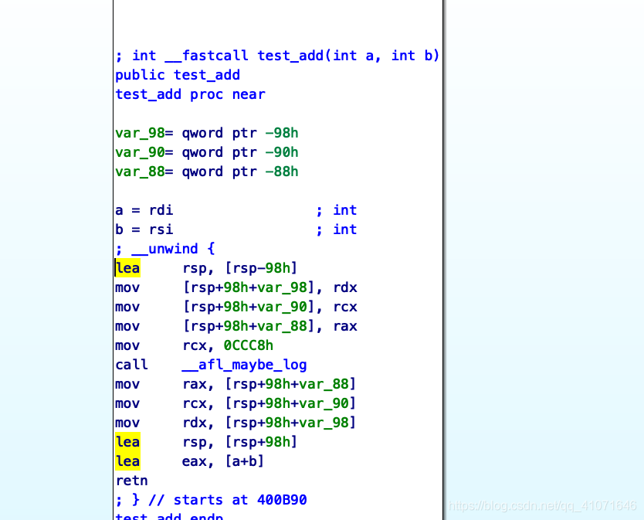
Task: Select the rdi register in 'a = rdi'
Action: (x=160, y=209)
